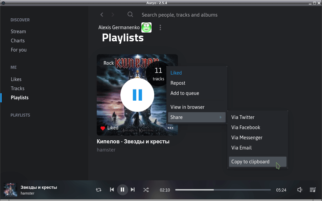Screen dimensions: 322x201
Task: Open the playlist cover's three-dot menu
Action: pos(170,128)
